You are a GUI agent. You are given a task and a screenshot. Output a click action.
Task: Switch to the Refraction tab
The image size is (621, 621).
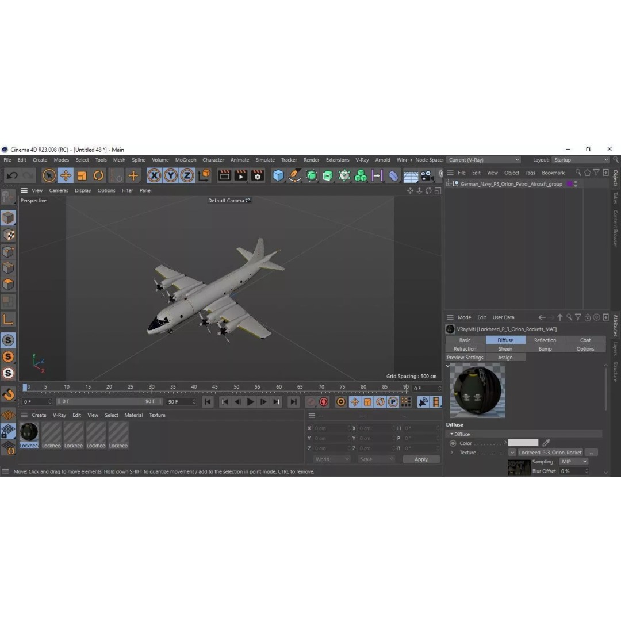(465, 349)
